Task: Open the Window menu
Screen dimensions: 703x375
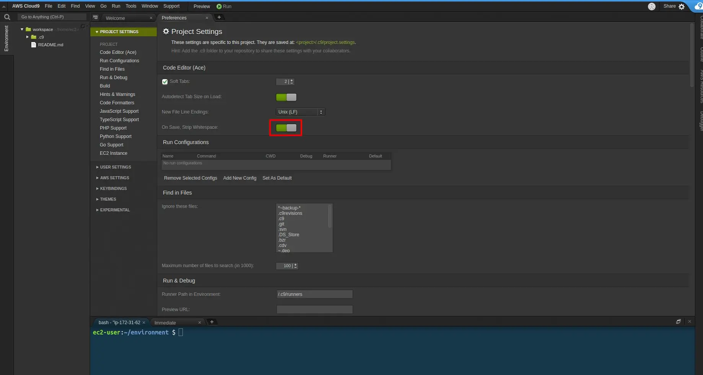Action: (x=150, y=6)
